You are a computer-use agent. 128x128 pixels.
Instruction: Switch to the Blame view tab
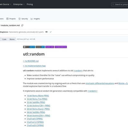(x=12, y=39)
